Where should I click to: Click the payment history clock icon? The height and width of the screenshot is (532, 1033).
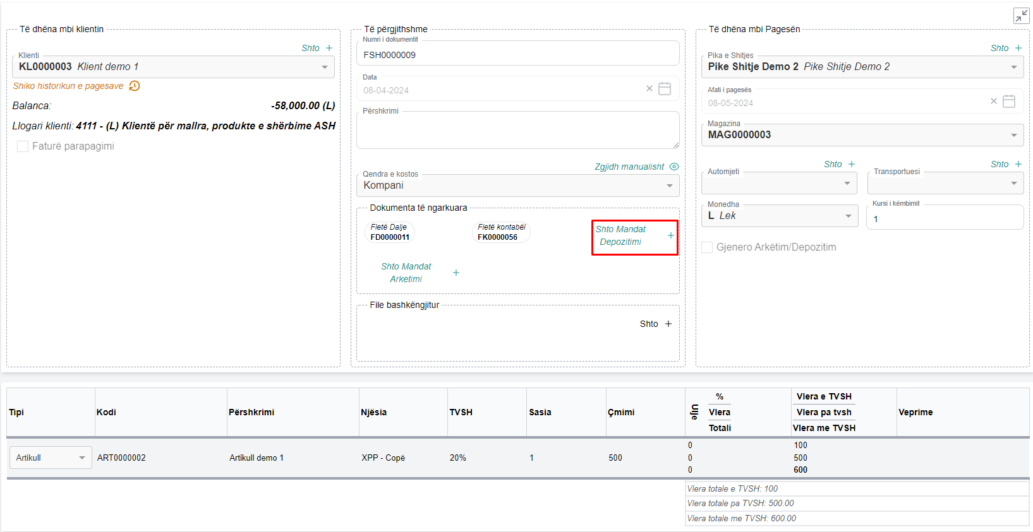pyautogui.click(x=135, y=86)
